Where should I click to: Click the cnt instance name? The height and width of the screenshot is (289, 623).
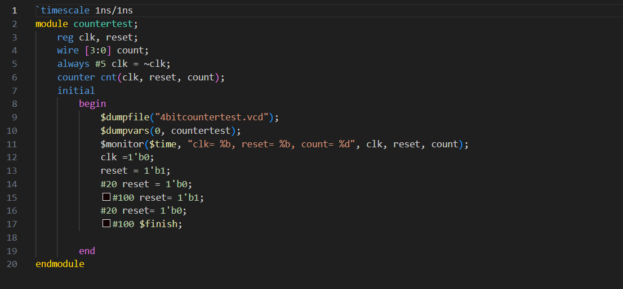coord(109,77)
